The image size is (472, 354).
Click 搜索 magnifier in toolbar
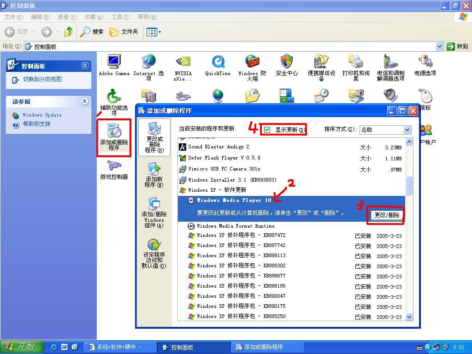[x=91, y=32]
